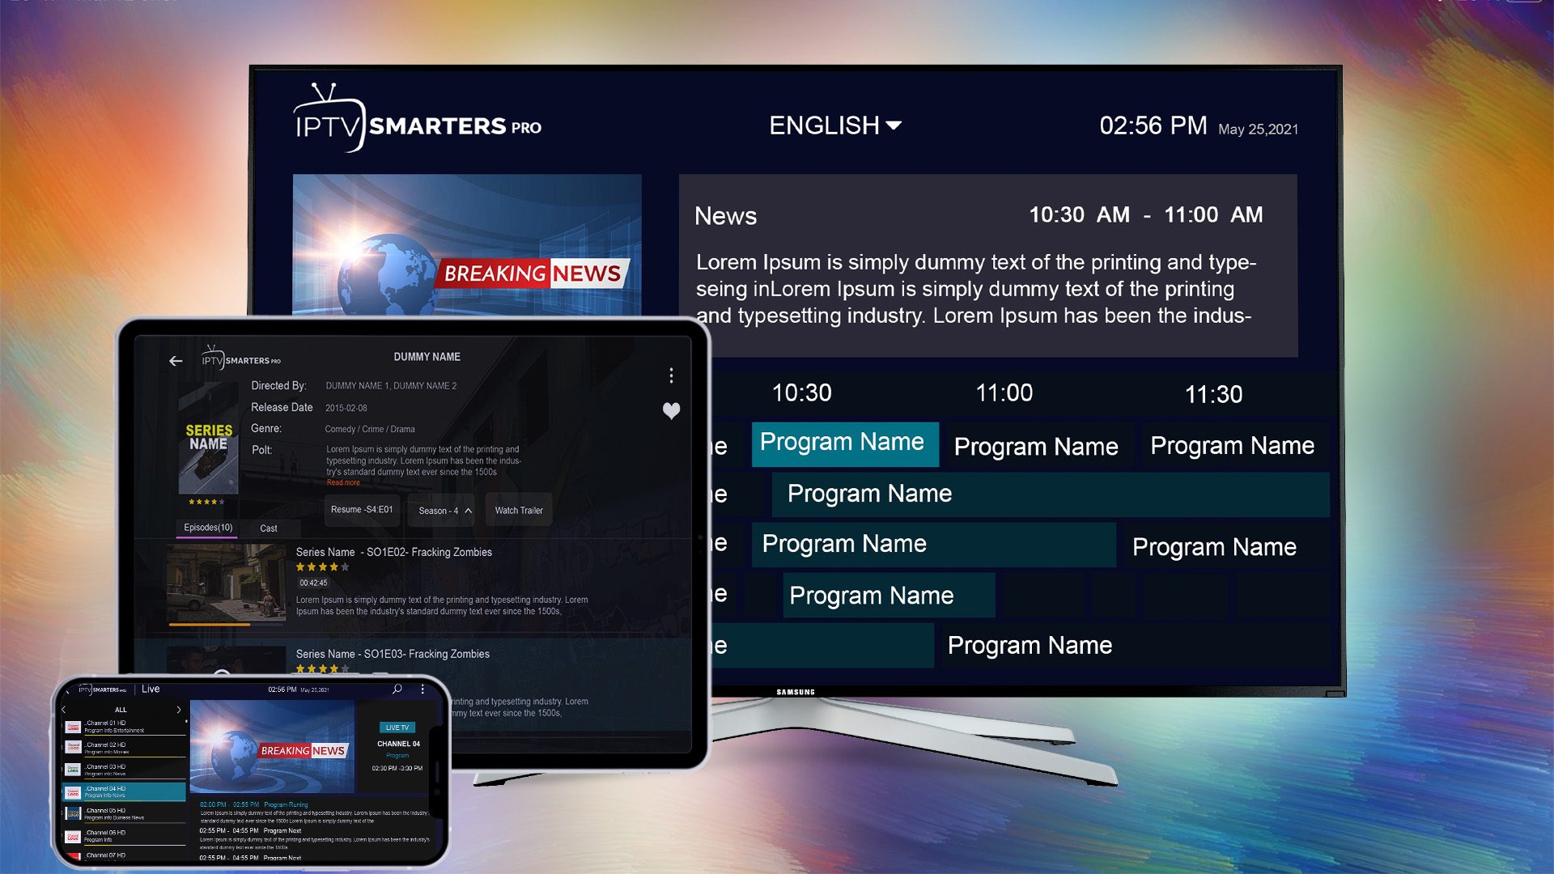Toggle the heart favorite icon
The width and height of the screenshot is (1554, 874).
[671, 411]
